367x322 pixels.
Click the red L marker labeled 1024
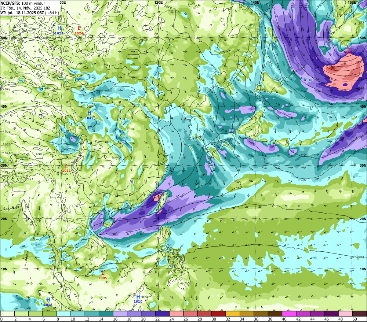(79, 28)
